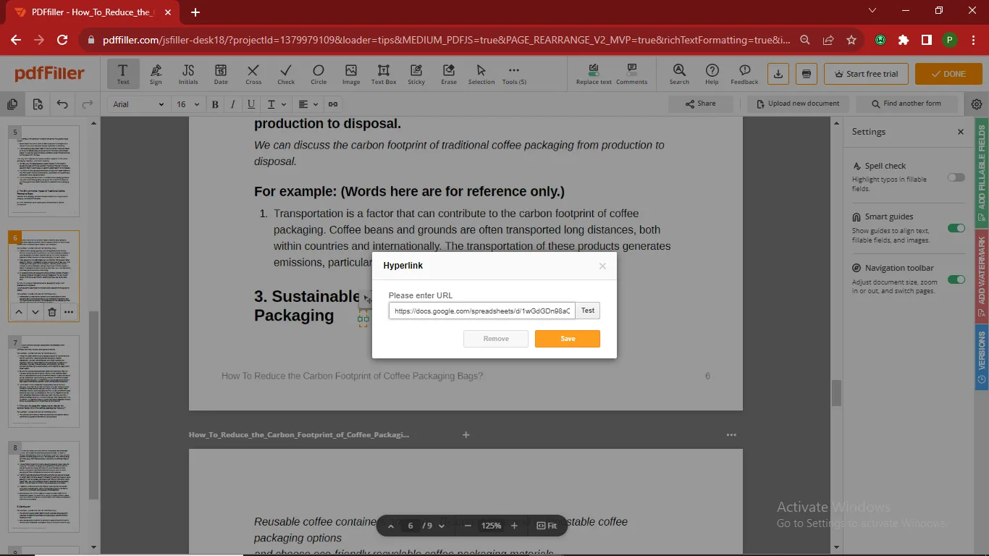Open the Arial font dropdown
The width and height of the screenshot is (989, 556).
click(139, 104)
